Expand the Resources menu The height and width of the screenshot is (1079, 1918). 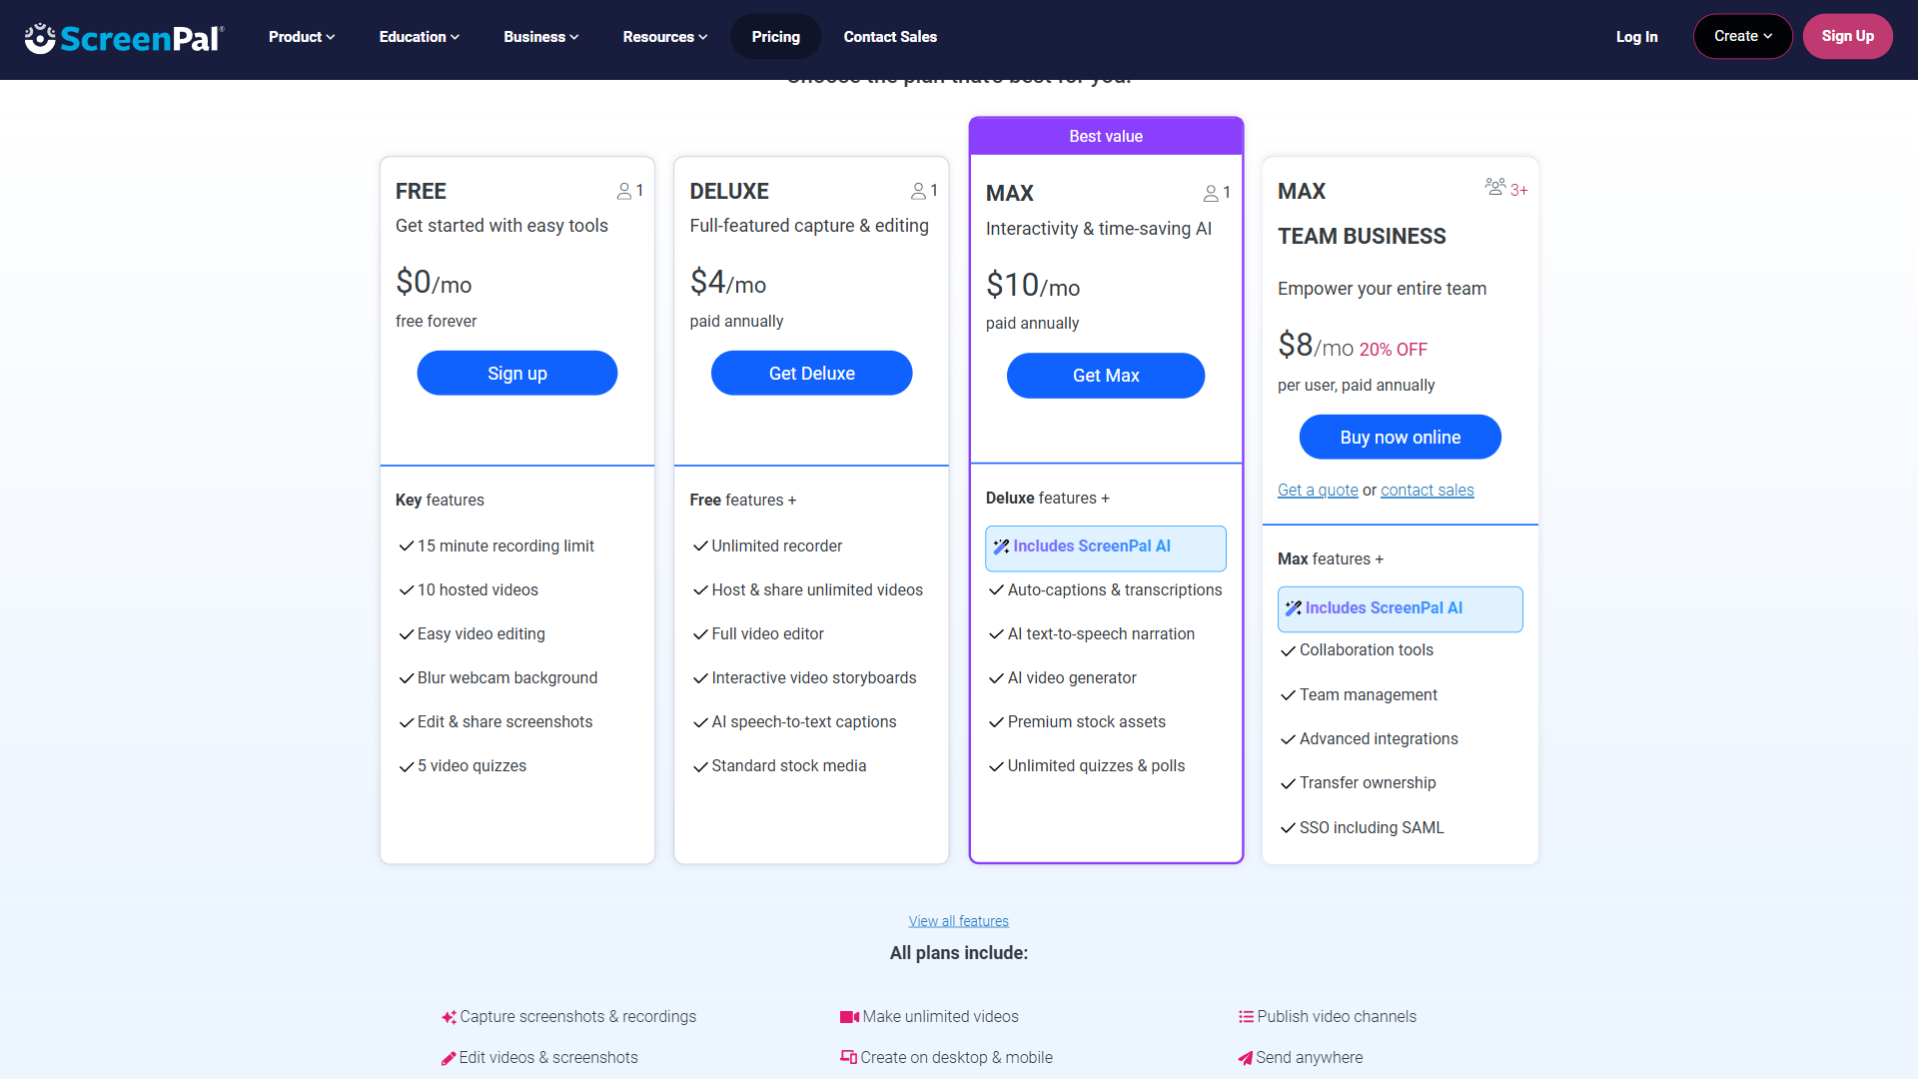pos(665,37)
